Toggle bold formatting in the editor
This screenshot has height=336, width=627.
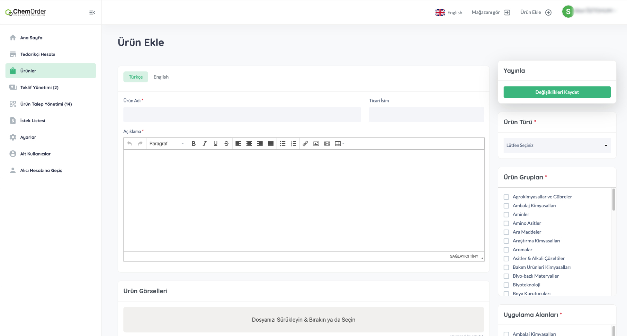point(194,144)
